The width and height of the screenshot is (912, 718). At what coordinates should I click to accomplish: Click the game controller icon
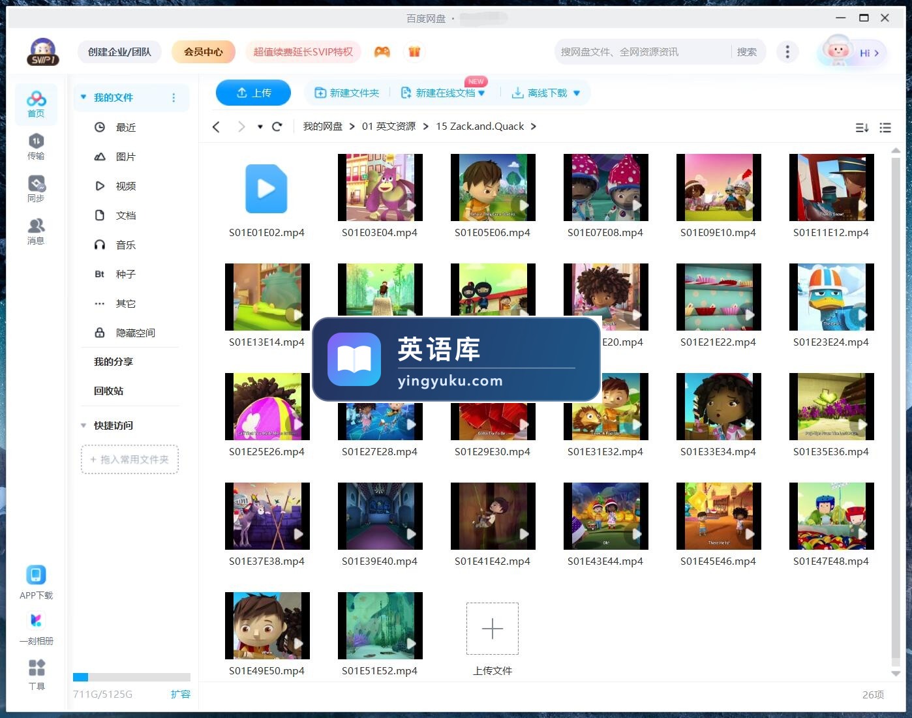click(x=382, y=52)
